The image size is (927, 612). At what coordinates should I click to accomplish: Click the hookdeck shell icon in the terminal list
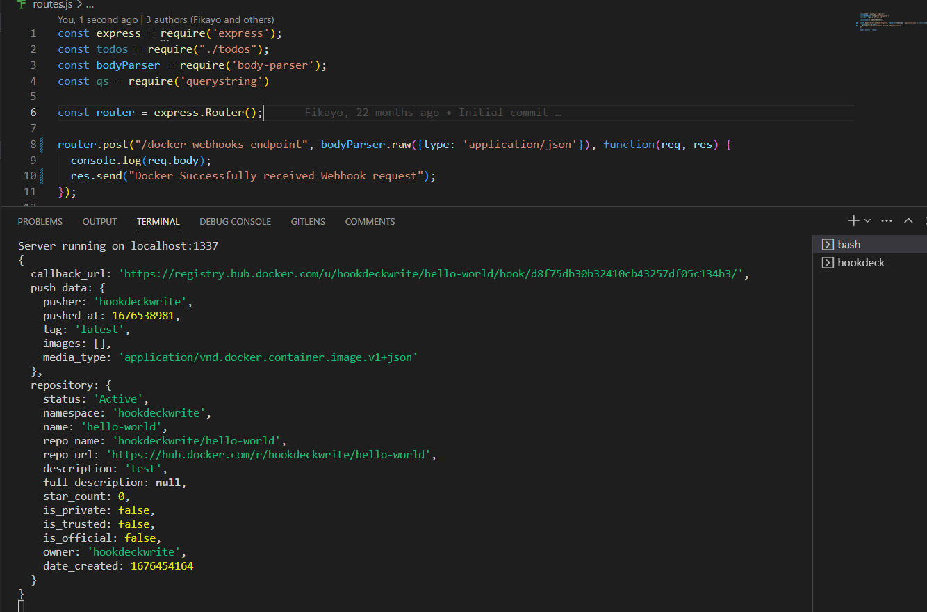pos(826,262)
